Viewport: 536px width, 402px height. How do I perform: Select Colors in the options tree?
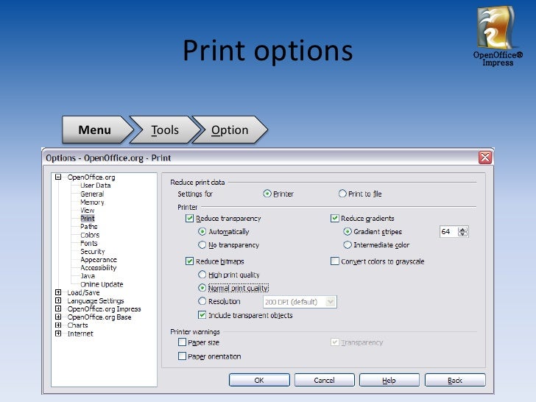(x=90, y=235)
